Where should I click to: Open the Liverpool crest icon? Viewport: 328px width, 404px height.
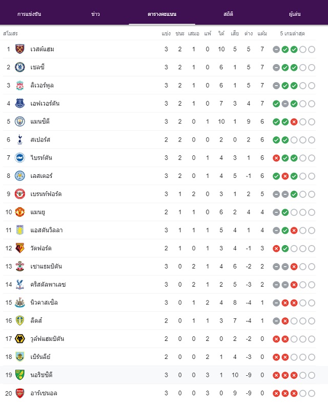(x=20, y=85)
